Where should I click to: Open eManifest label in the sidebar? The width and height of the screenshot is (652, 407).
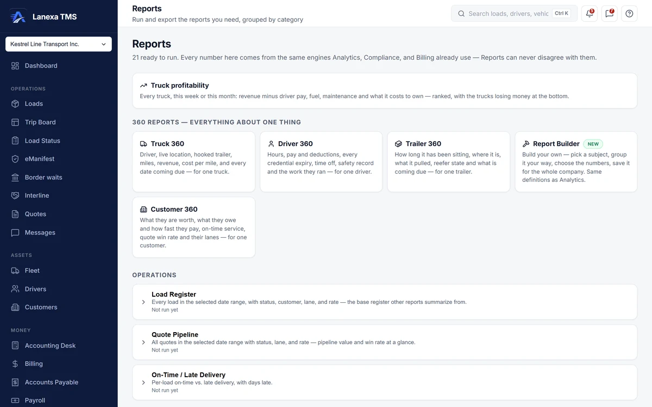[40, 159]
